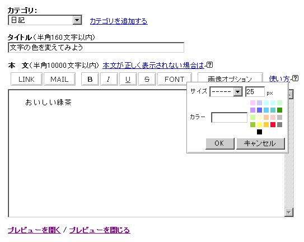Click the body text おいしい緑茶
Viewport: 304px width, 242px height.
click(x=48, y=103)
